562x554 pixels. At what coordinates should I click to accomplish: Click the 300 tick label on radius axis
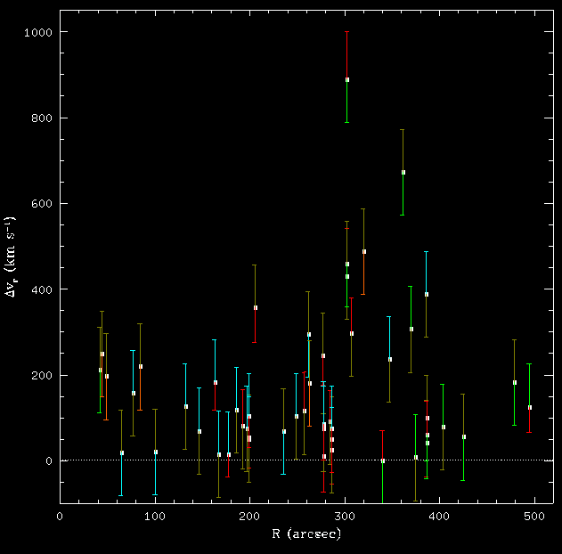[x=345, y=517]
